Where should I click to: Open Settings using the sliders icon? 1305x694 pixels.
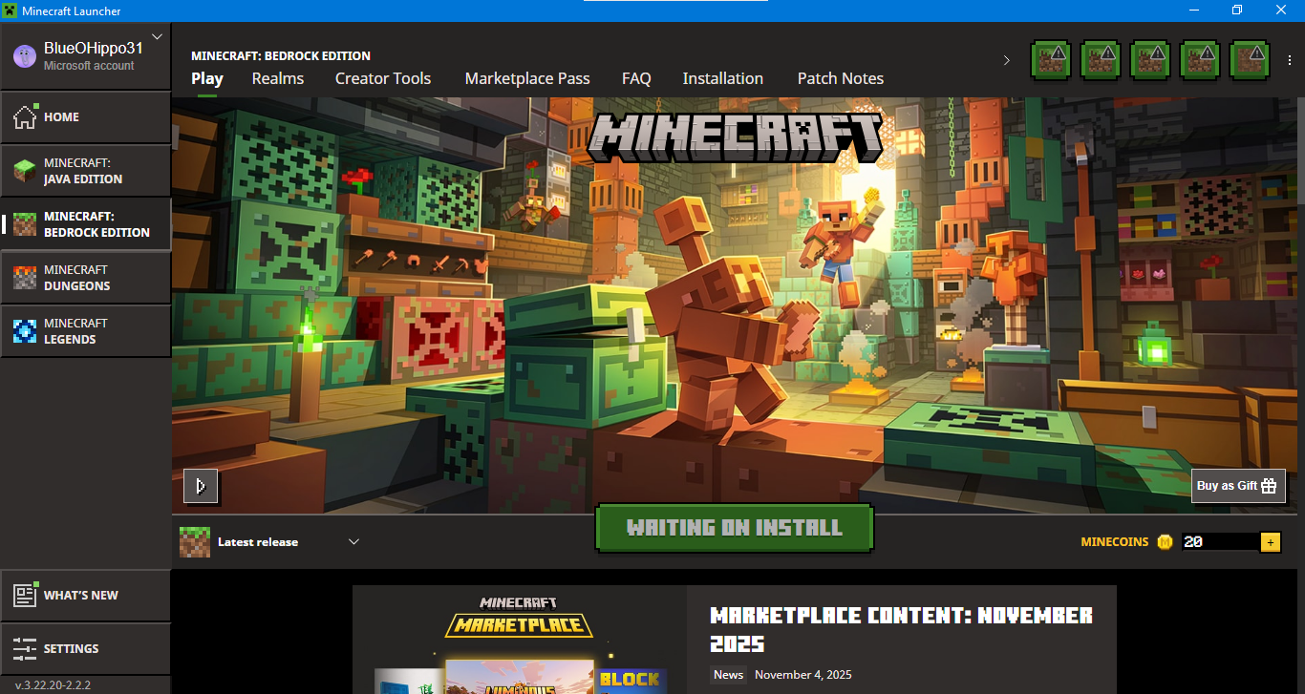pyautogui.click(x=25, y=648)
